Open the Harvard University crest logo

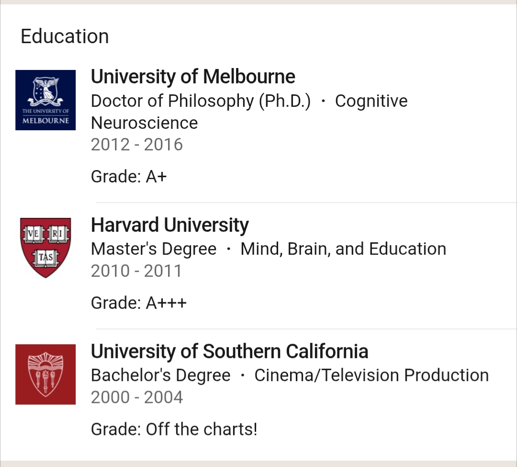(45, 248)
